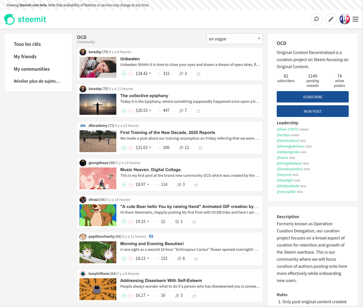Click the Steemit logo
The height and width of the screenshot is (307, 363).
tap(25, 19)
